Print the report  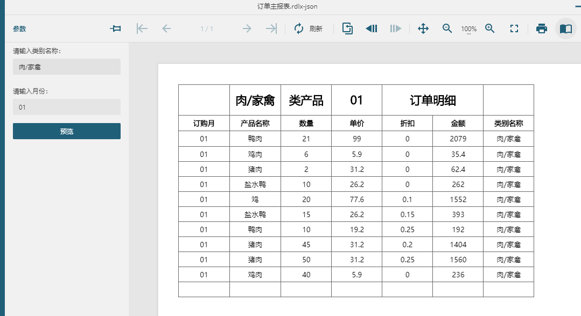[541, 28]
